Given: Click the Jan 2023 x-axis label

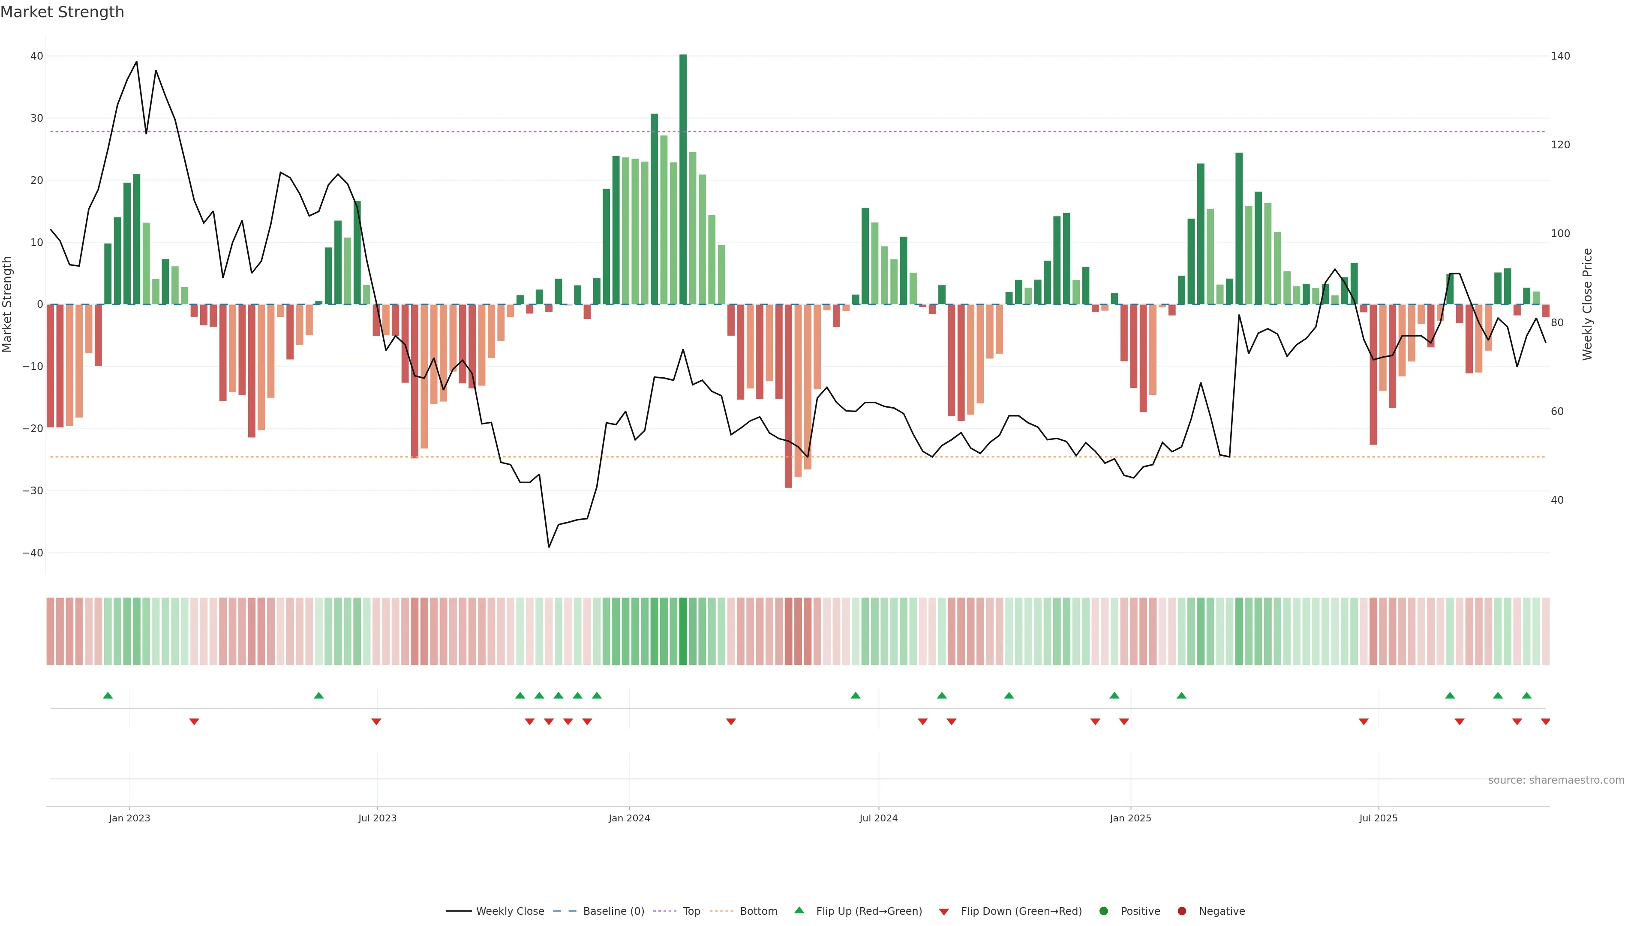Looking at the screenshot, I should click(129, 818).
